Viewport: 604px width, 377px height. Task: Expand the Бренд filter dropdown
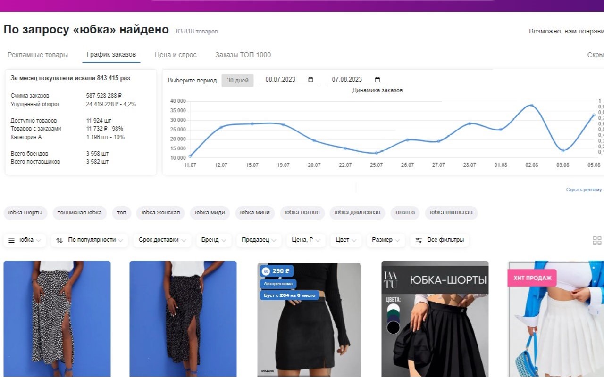213,240
